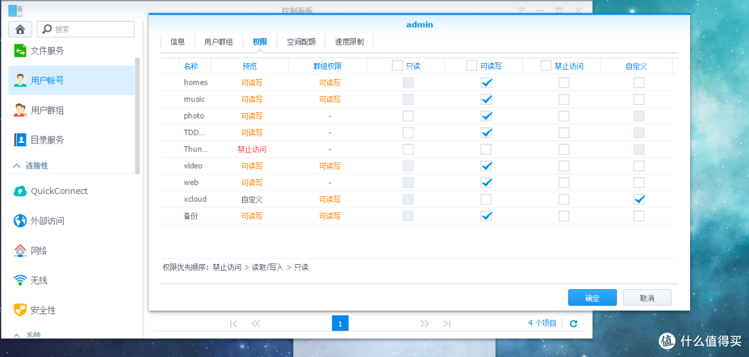This screenshot has height=357, width=749.
Task: Collapse the 连接性 section
Action: click(x=17, y=166)
